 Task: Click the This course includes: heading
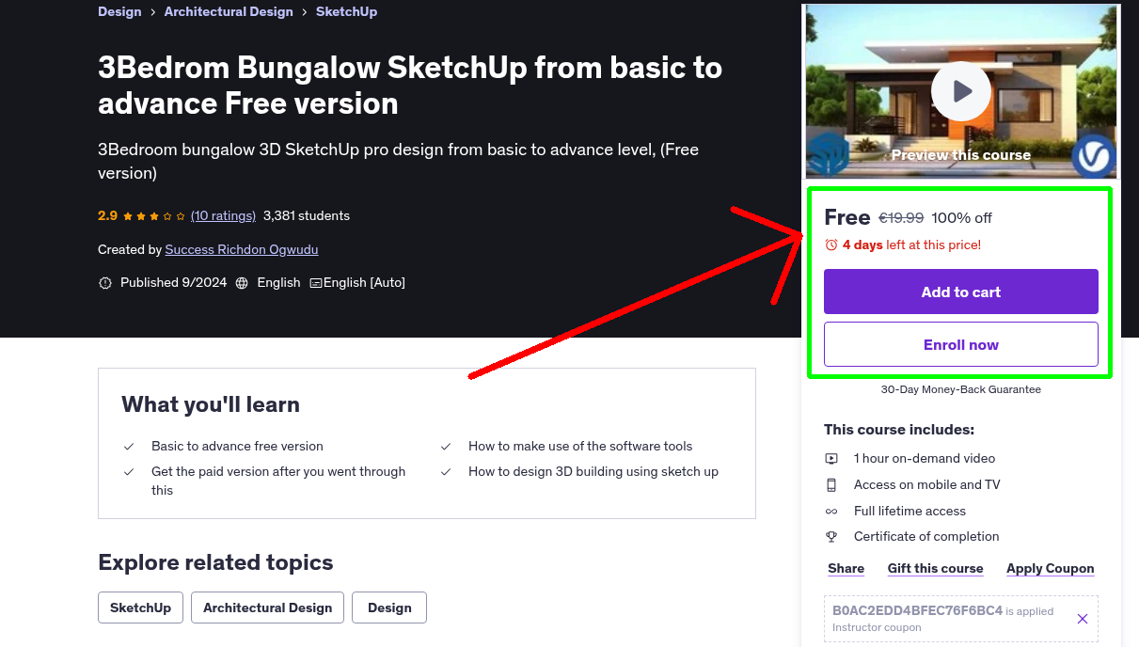[899, 430]
